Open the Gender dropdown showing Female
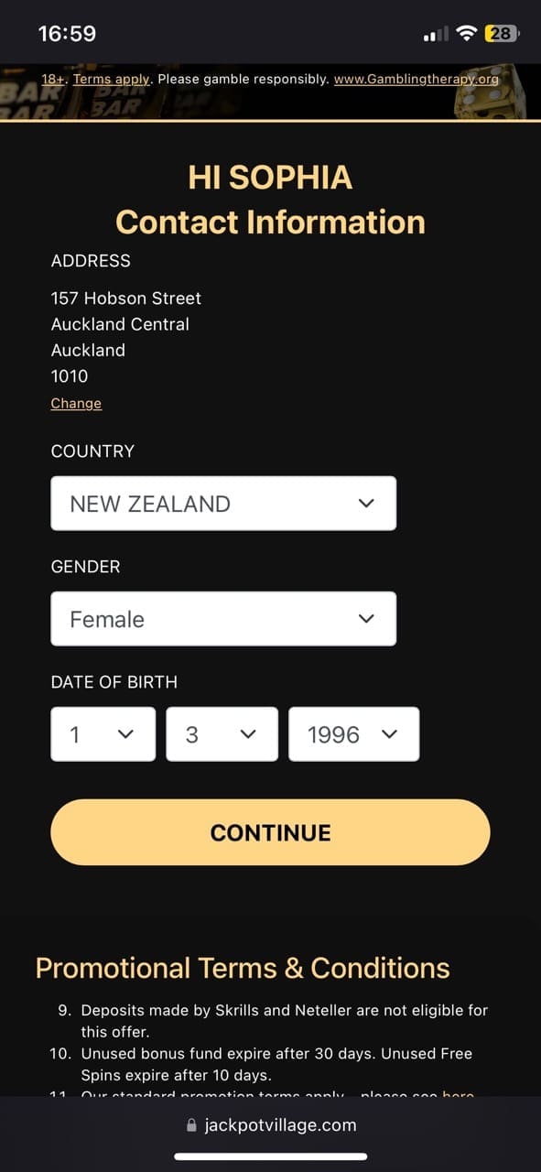541x1172 pixels. pyautogui.click(x=223, y=619)
